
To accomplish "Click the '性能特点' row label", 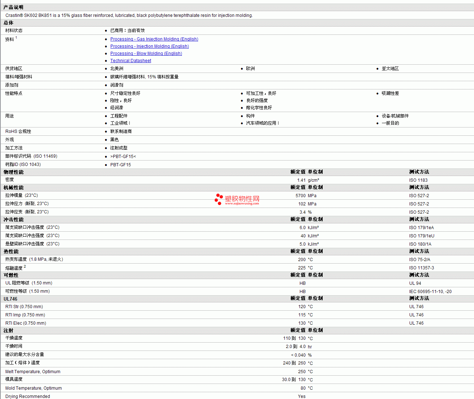I will (x=14, y=93).
